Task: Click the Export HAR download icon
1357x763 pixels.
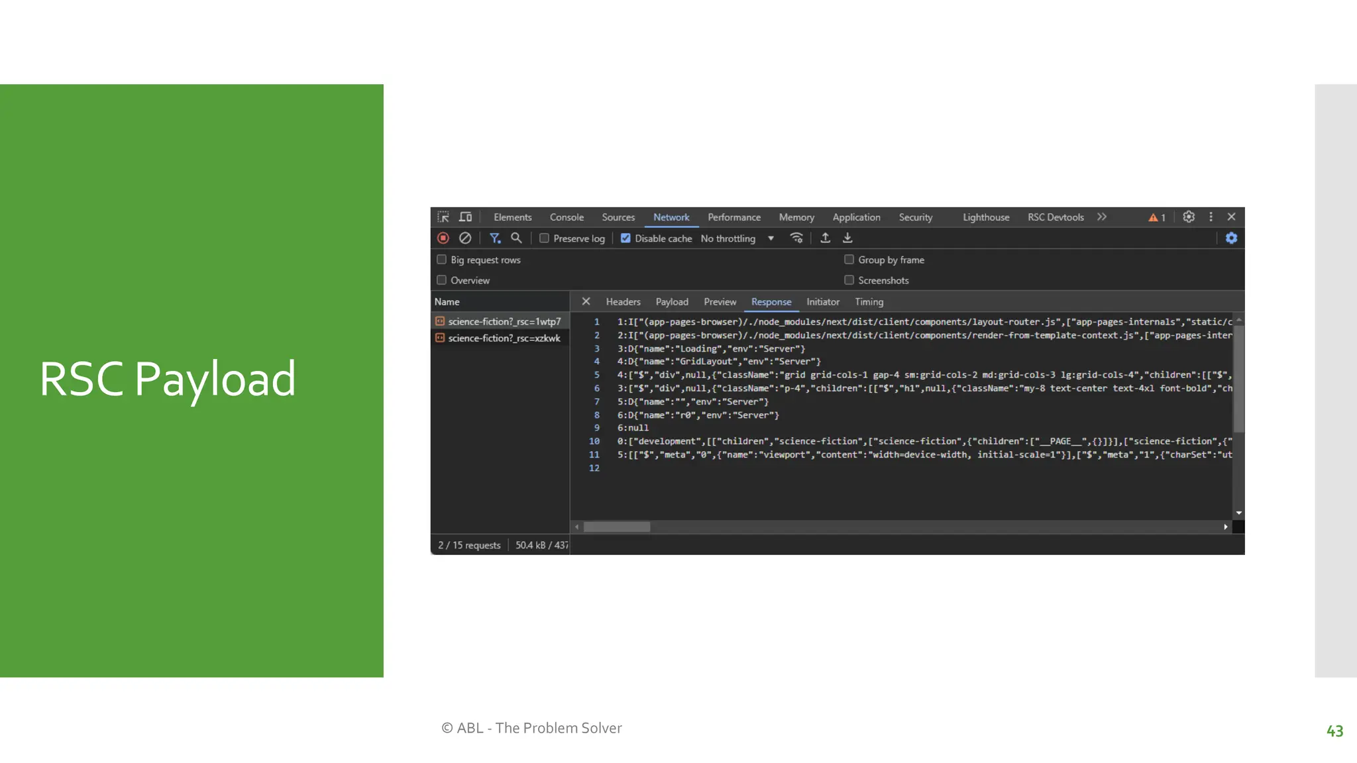Action: point(847,238)
